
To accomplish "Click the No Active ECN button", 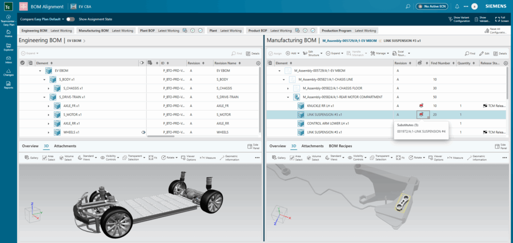I will point(432,6).
